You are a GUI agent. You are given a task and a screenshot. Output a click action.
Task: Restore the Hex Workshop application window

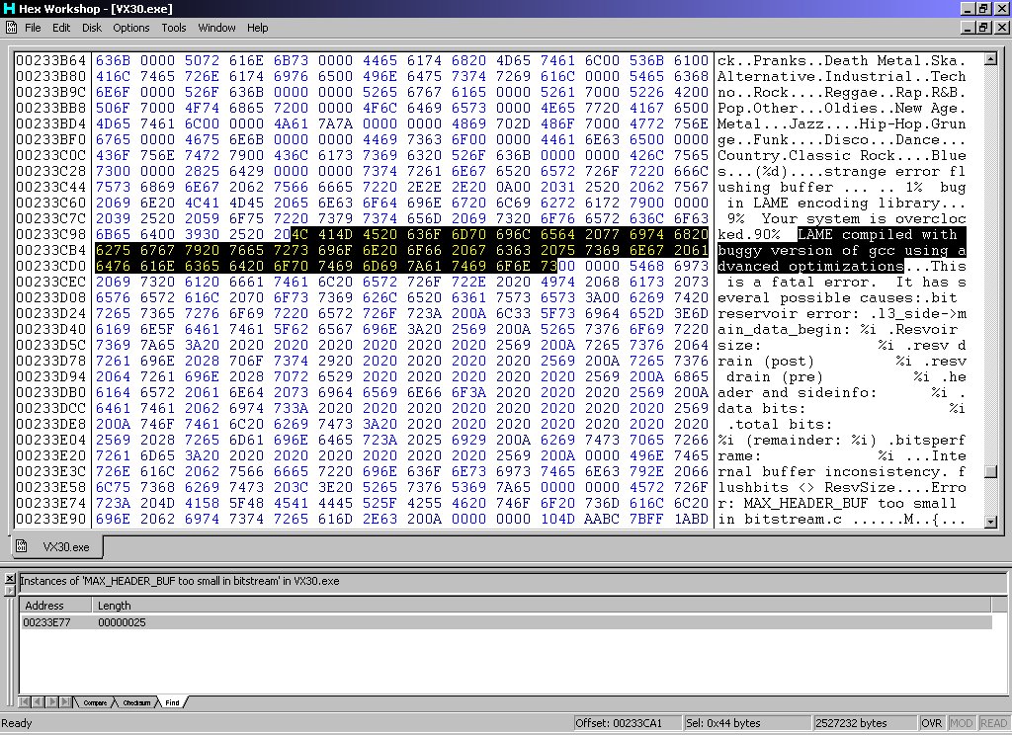coord(983,8)
